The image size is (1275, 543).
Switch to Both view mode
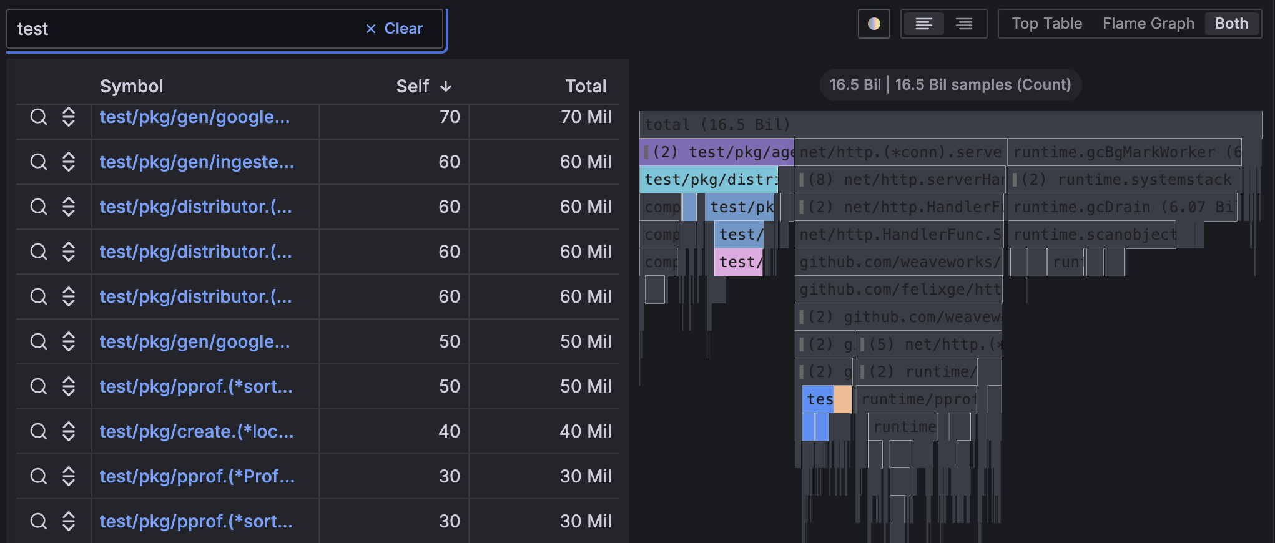[x=1231, y=24]
